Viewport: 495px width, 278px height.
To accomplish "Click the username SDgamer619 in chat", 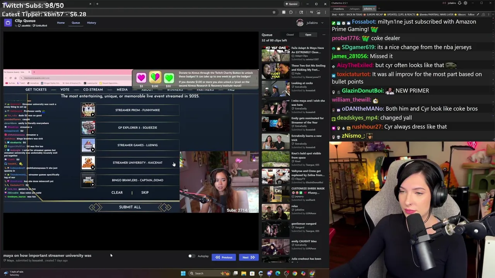I will click(x=358, y=47).
